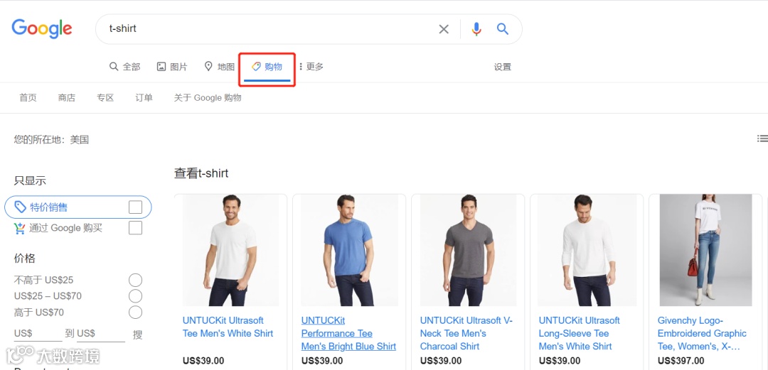This screenshot has width=768, height=370.
Task: Open the 更多 menu
Action: (x=311, y=67)
